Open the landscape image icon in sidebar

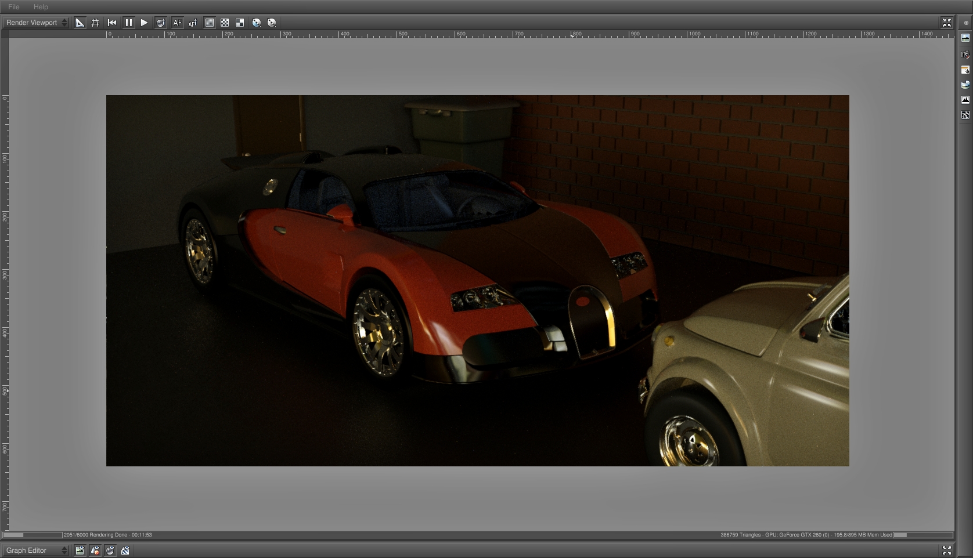click(965, 38)
